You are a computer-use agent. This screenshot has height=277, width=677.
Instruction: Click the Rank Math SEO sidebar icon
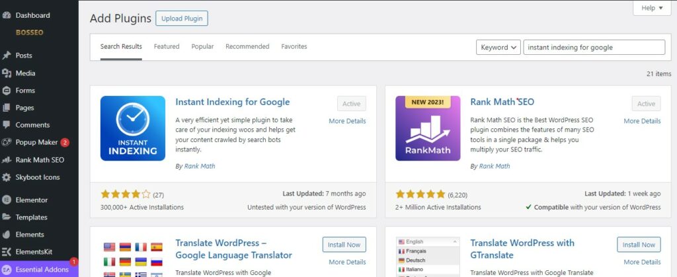6,160
